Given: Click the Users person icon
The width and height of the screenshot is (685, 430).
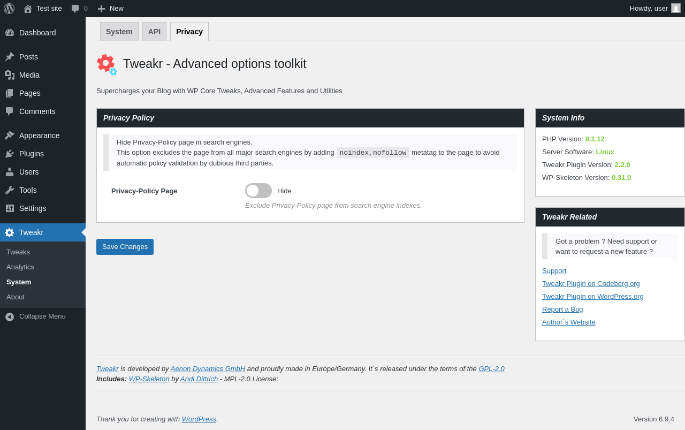Looking at the screenshot, I should click(x=10, y=172).
